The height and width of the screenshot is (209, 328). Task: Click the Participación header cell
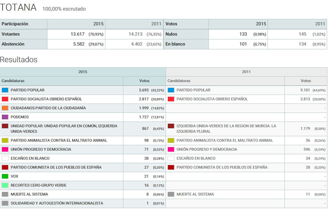coord(23,24)
